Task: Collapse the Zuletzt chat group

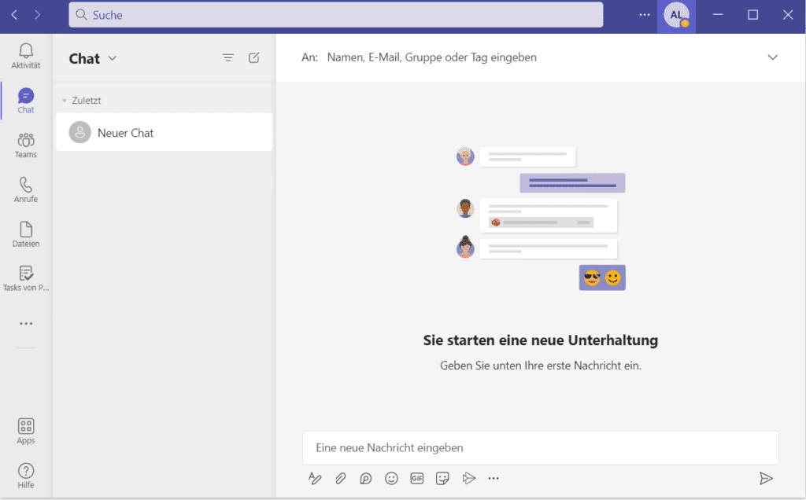Action: (65, 101)
